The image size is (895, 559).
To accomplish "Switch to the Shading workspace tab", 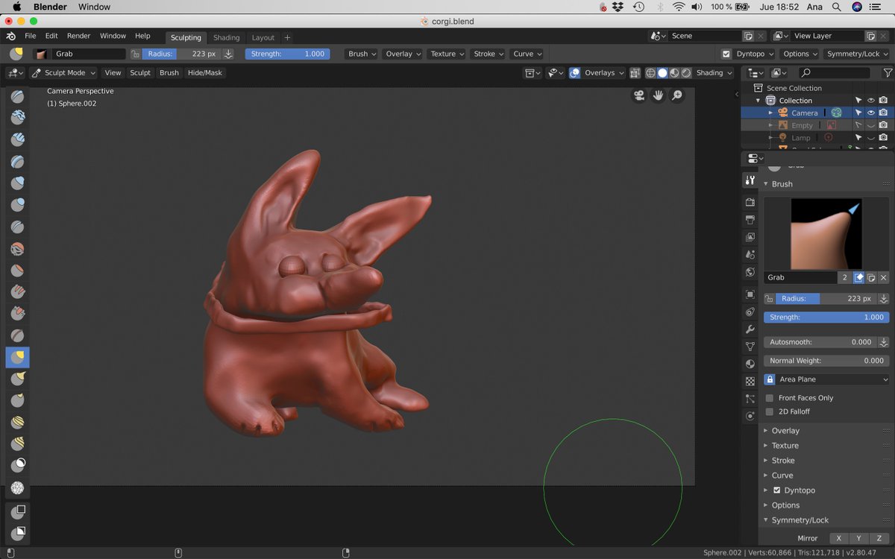I will point(227,37).
